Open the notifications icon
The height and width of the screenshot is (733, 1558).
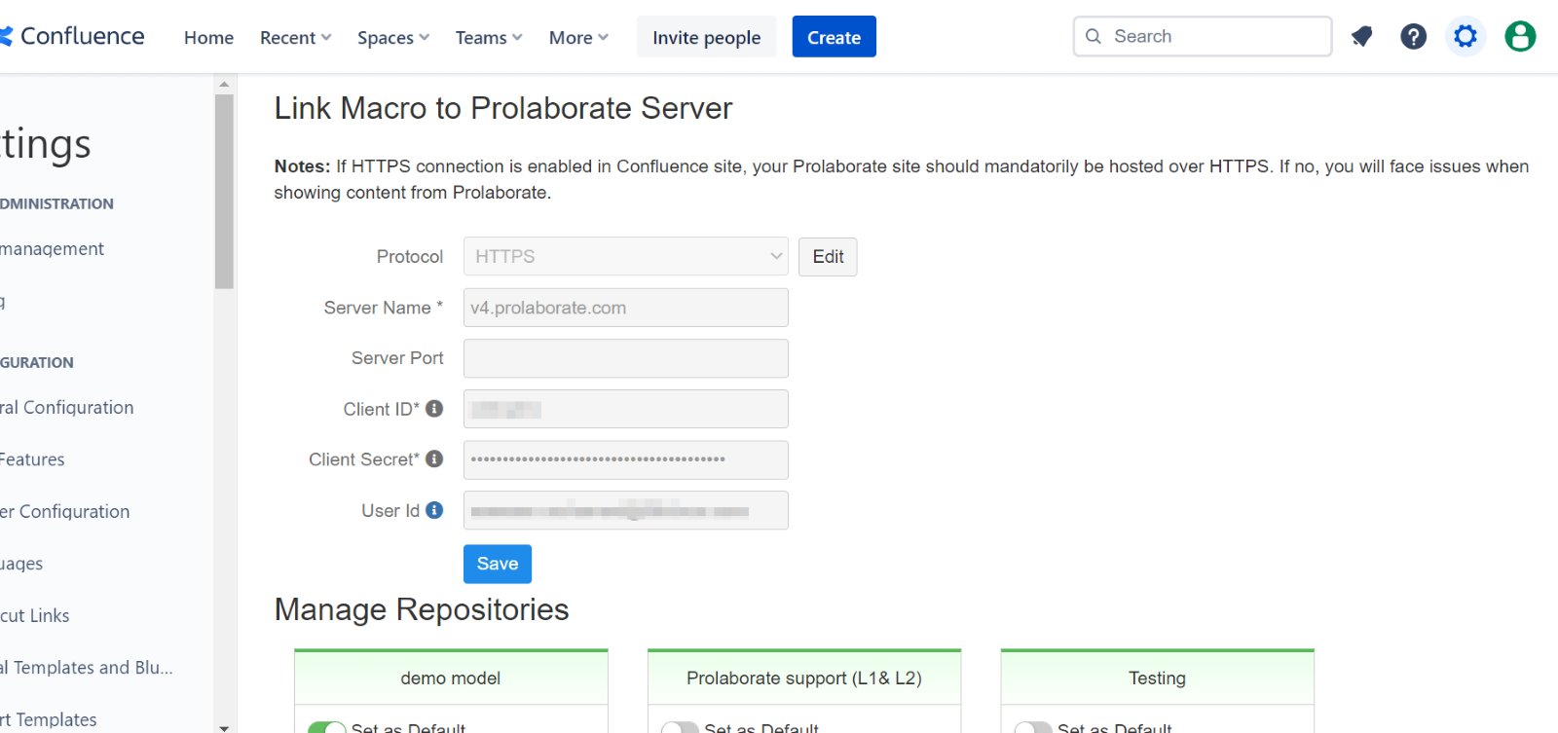[x=1361, y=37]
